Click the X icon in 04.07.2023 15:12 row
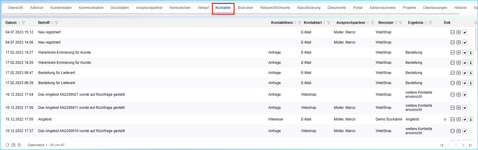This screenshot has height=150, width=478. 459,32
